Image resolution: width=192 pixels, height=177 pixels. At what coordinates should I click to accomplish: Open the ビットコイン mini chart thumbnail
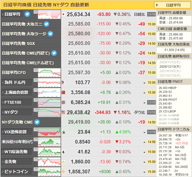(49, 172)
